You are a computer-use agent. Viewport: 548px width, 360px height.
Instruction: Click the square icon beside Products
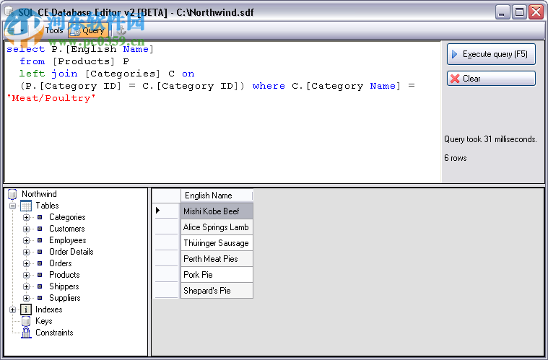pyautogui.click(x=40, y=275)
